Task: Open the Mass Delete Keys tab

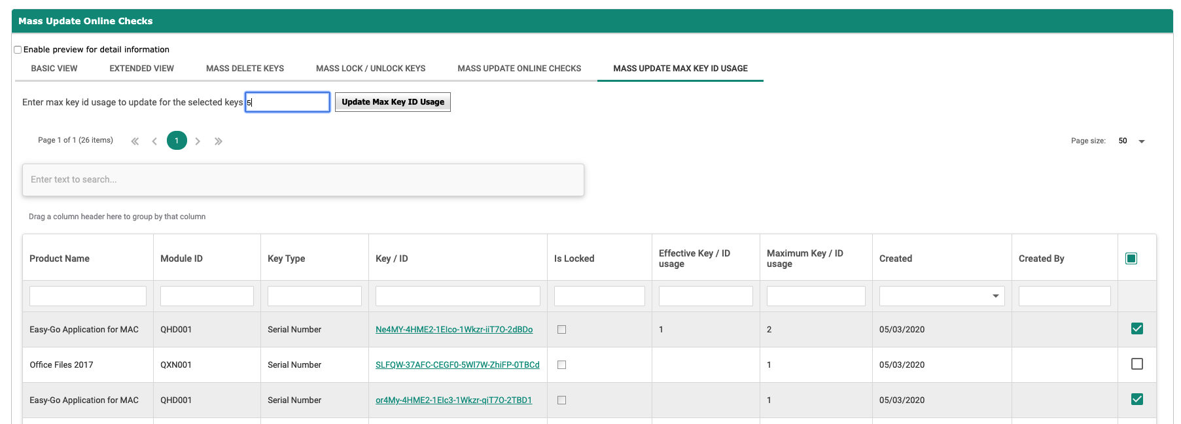Action: pyautogui.click(x=245, y=69)
